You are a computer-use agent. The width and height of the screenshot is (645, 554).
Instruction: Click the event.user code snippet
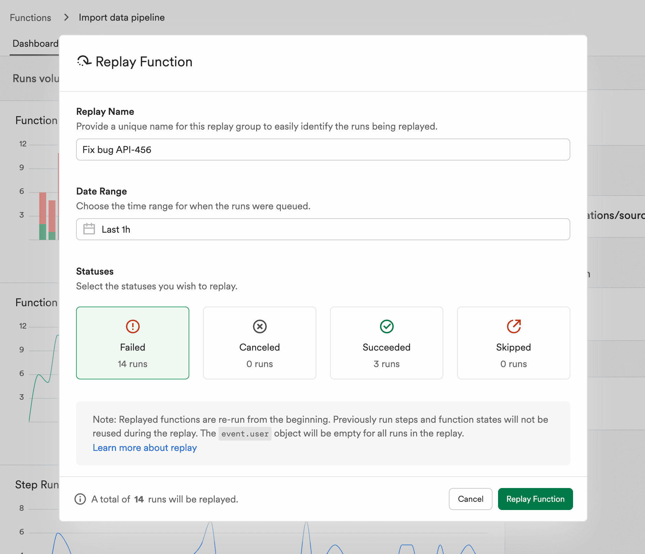coord(245,433)
